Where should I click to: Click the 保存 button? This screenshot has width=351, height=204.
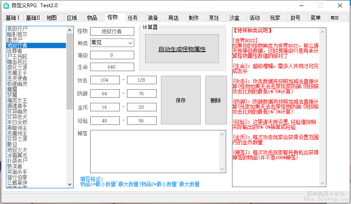pos(181,100)
